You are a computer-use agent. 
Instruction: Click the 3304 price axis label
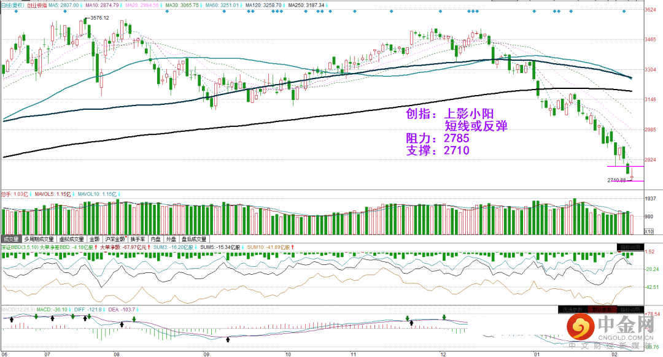click(650, 70)
